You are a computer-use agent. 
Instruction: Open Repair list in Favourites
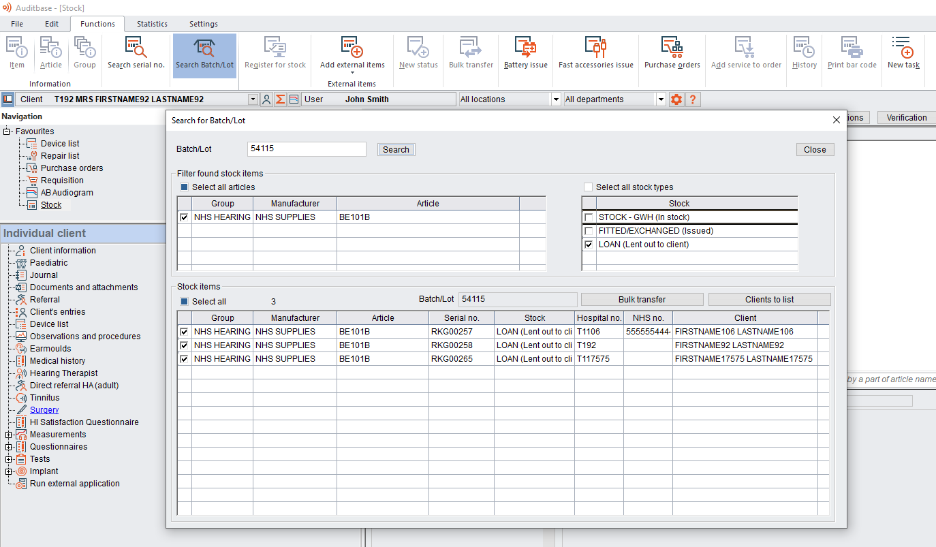[60, 156]
